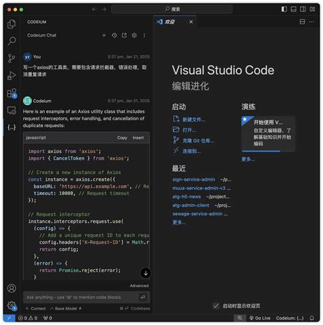Open the 开始使用 VS Code walkthrough card

click(268, 133)
